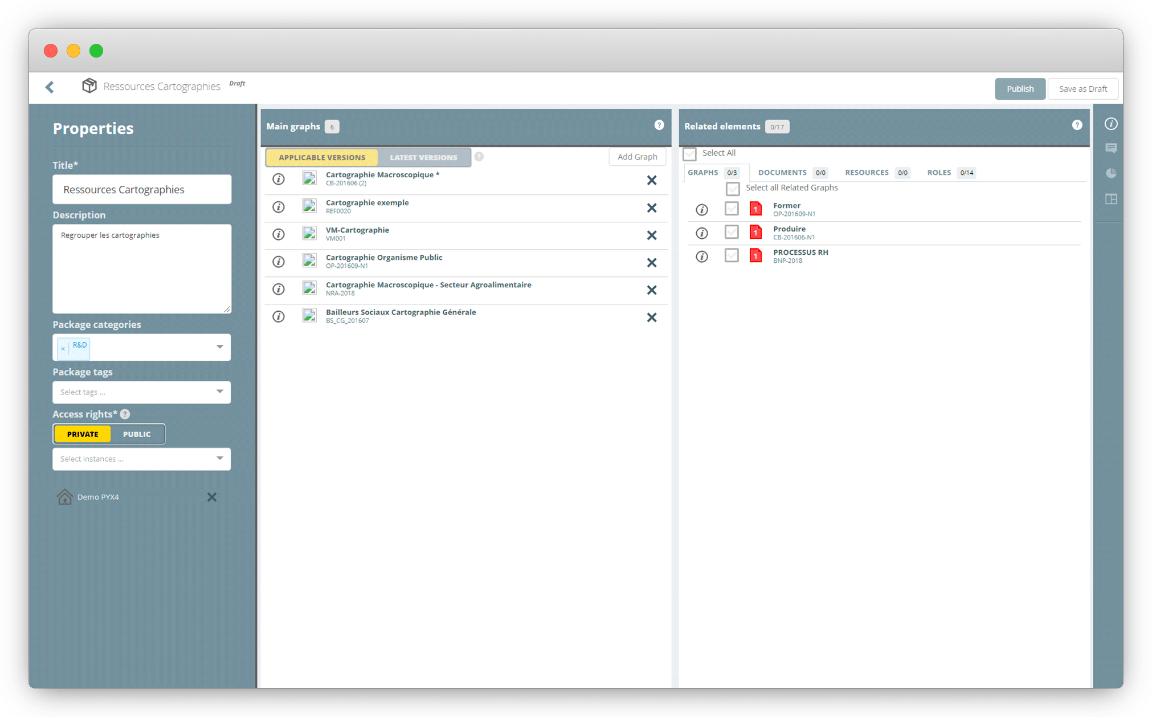Click red document icon for Produire
Screen dimensions: 1152x717
click(x=755, y=232)
